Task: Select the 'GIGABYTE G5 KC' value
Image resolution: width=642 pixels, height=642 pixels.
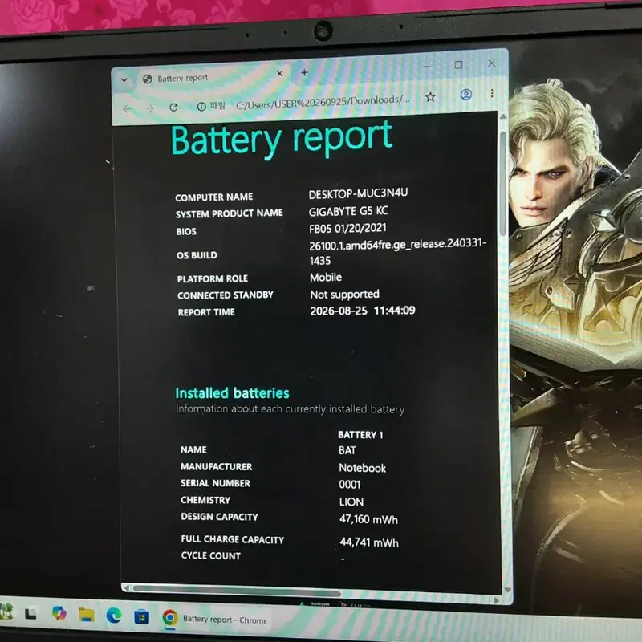Action: coord(348,211)
